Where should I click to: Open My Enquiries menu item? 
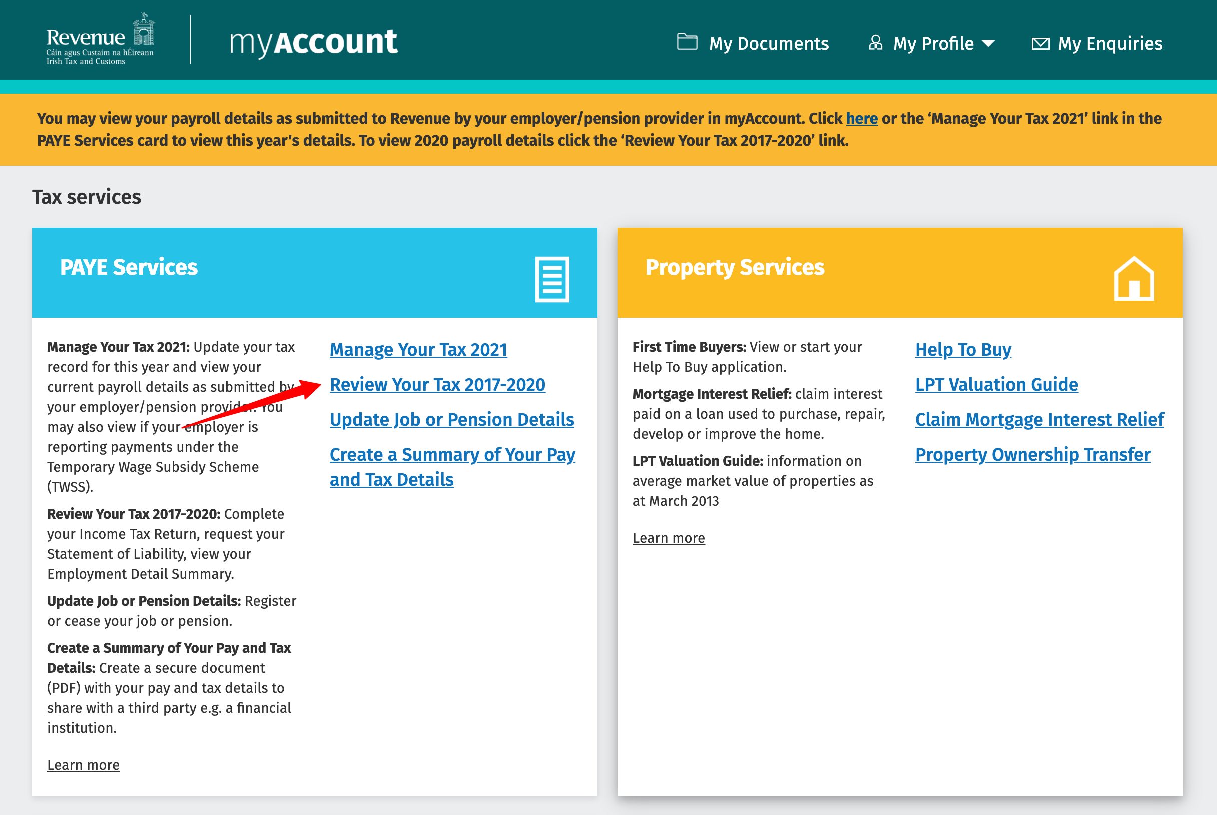click(1110, 43)
